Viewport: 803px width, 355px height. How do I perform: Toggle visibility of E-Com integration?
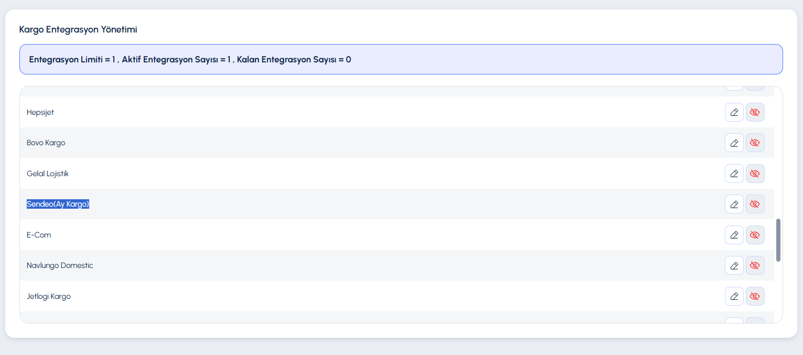(755, 235)
